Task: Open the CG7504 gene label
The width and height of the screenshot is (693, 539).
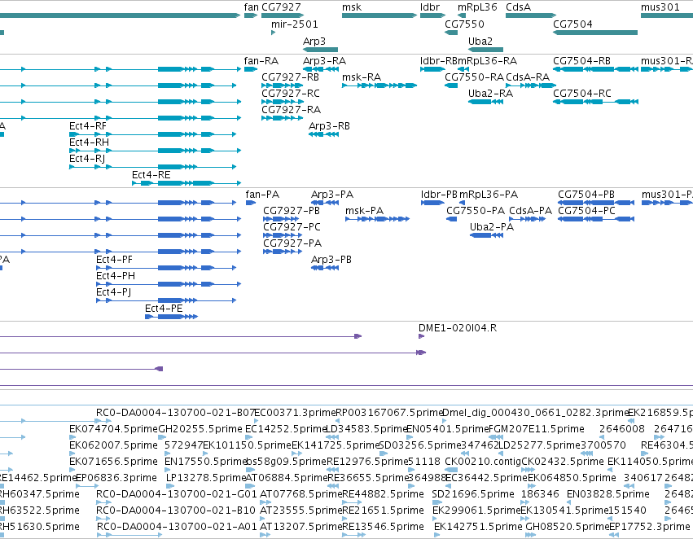Action: (572, 24)
